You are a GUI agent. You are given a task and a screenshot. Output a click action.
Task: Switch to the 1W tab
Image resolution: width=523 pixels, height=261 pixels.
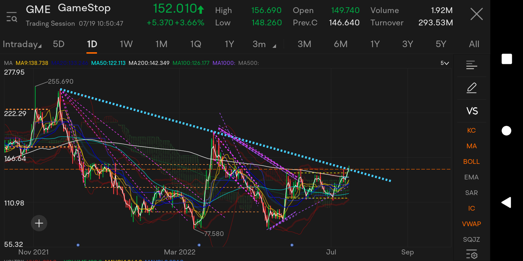[x=126, y=44]
